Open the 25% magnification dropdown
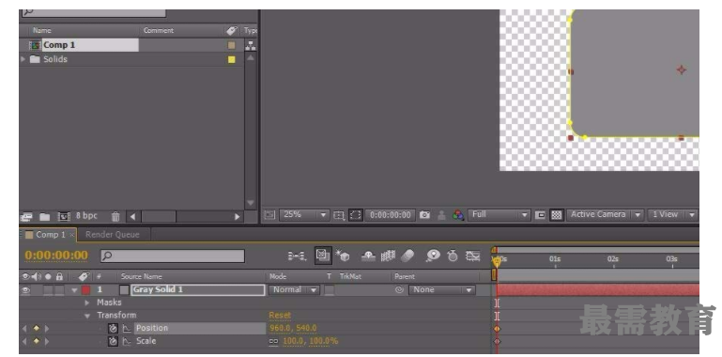The width and height of the screenshot is (722, 357). point(304,214)
